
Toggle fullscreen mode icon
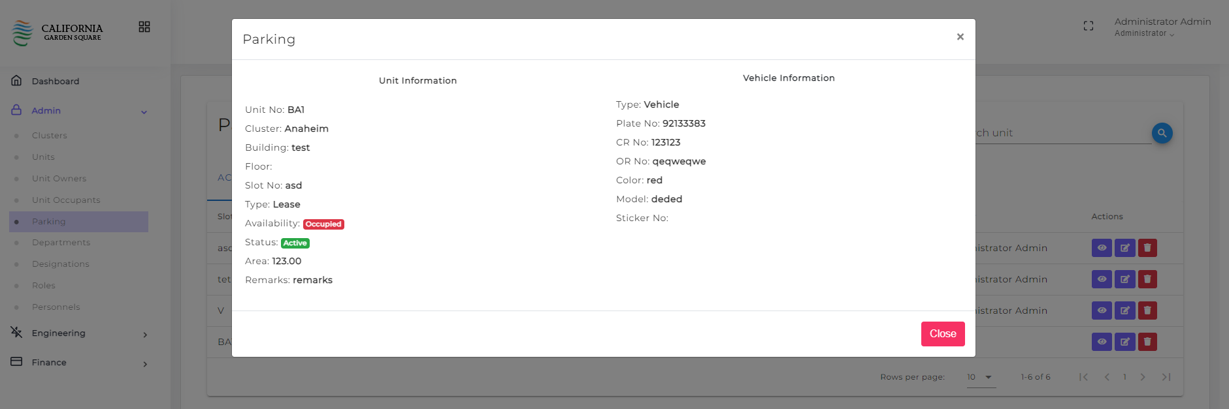(x=1088, y=26)
